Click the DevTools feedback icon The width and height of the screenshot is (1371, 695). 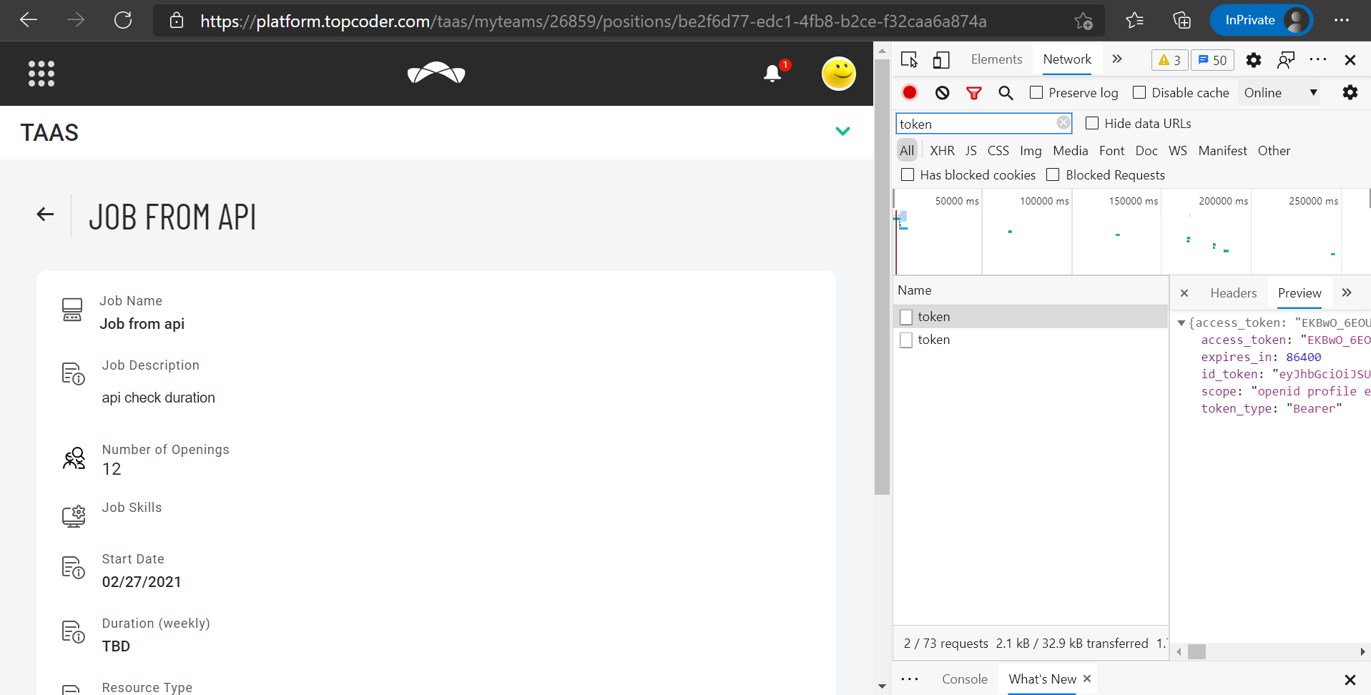coord(1286,60)
